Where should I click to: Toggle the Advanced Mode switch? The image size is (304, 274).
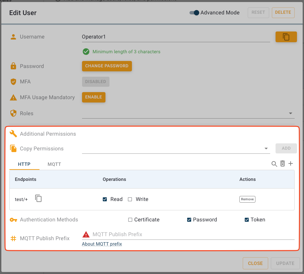coord(194,13)
